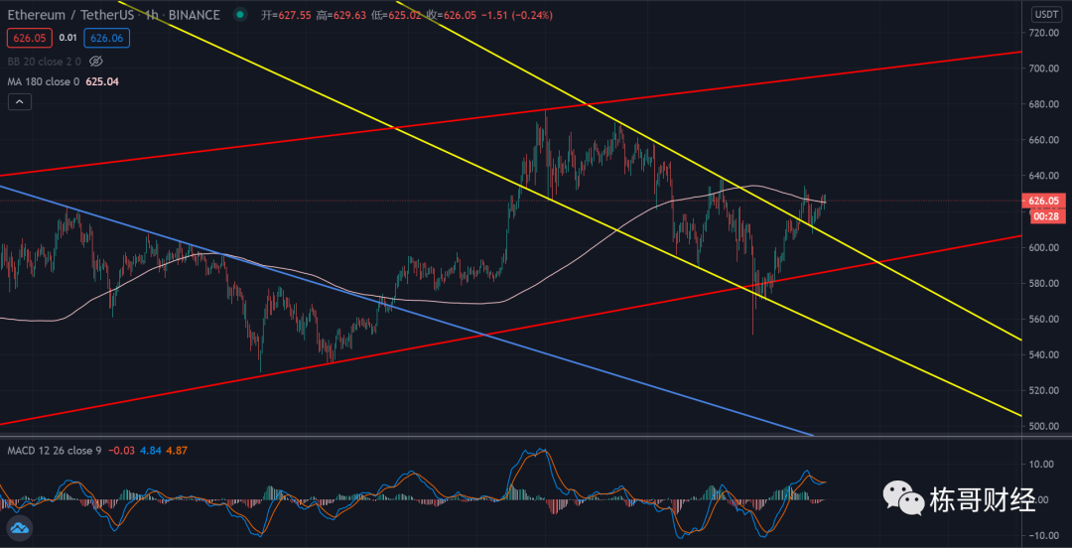Image resolution: width=1072 pixels, height=548 pixels.
Task: Click the current price 626.05 axis label
Action: coord(1046,200)
